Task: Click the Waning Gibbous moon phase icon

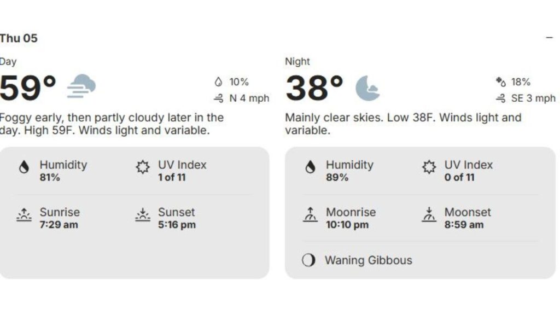Action: point(309,260)
